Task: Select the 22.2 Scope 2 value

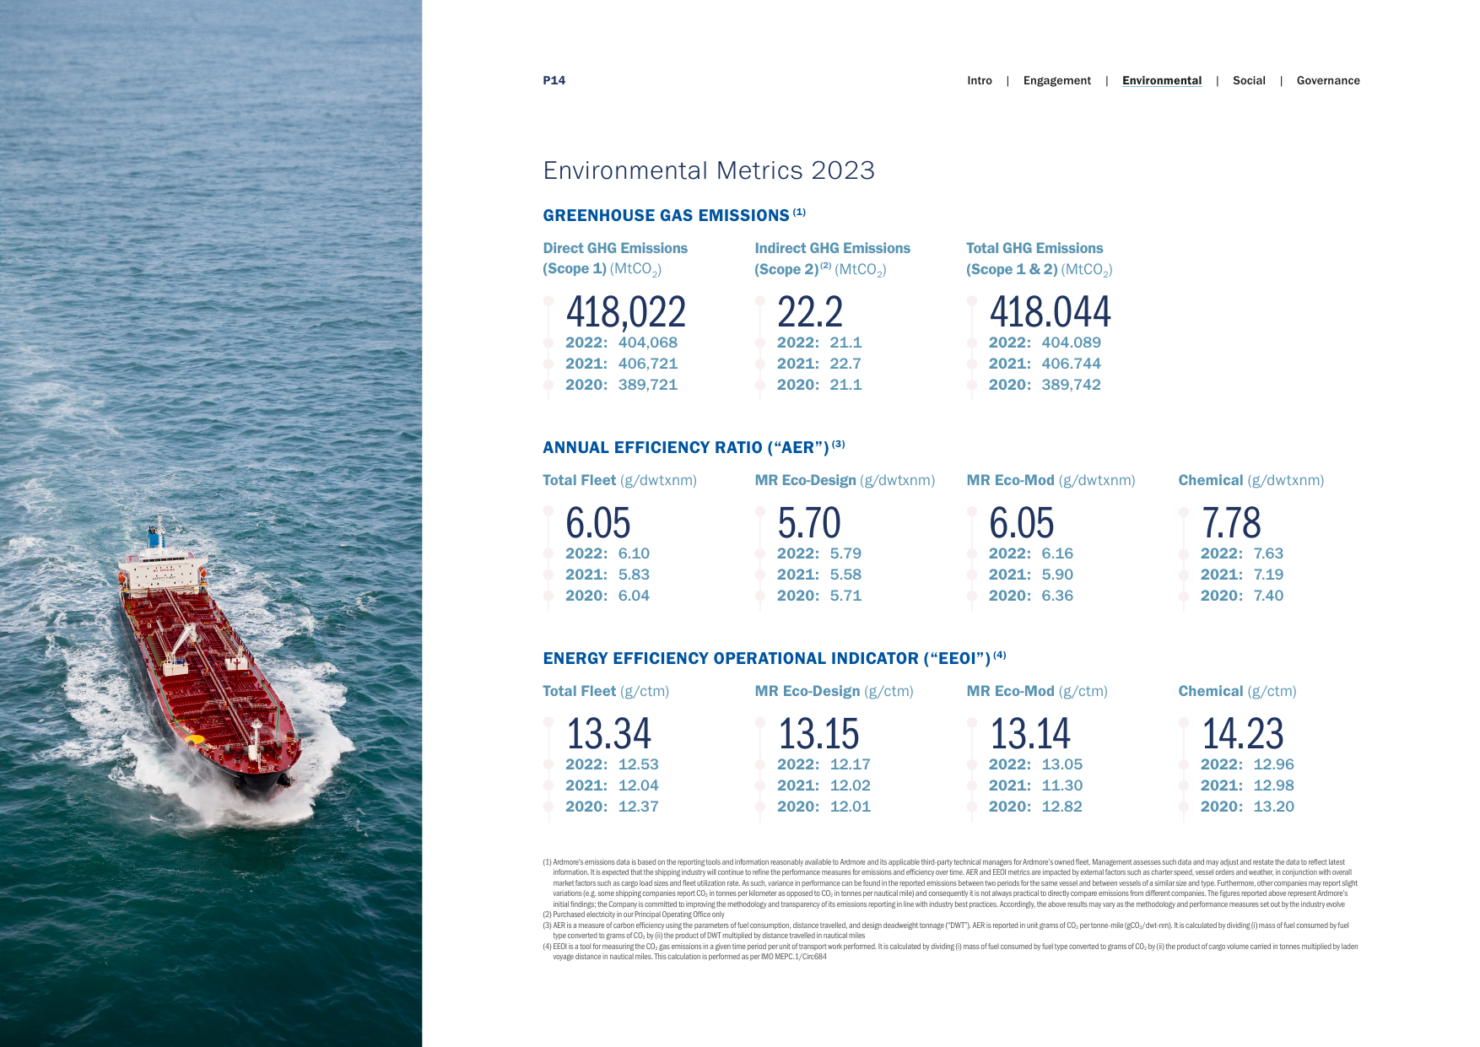Action: point(810,312)
